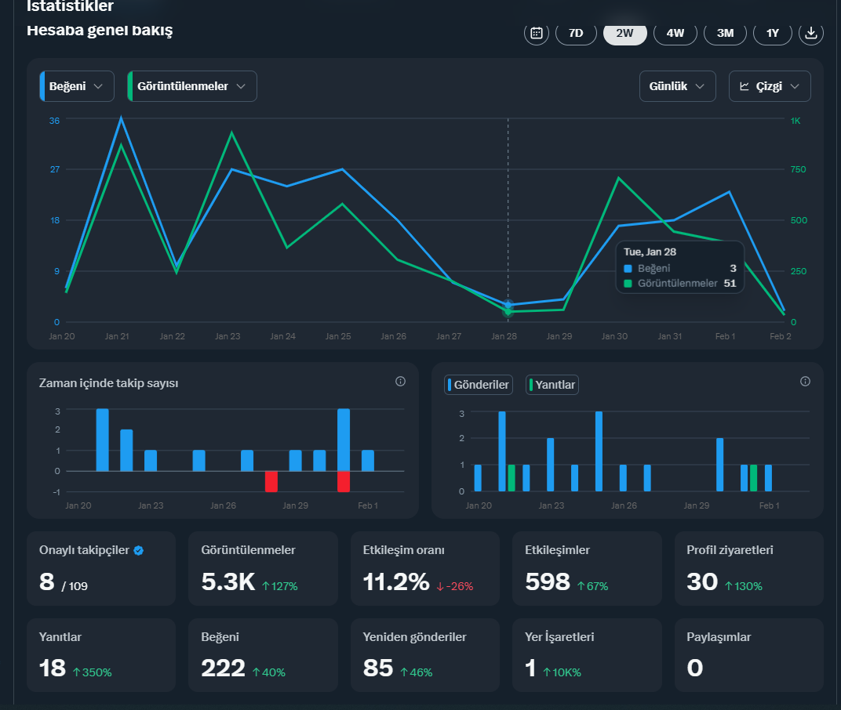Click the Etkileşim oranı 11.2% stat card
This screenshot has width=841, height=710.
pyautogui.click(x=424, y=568)
